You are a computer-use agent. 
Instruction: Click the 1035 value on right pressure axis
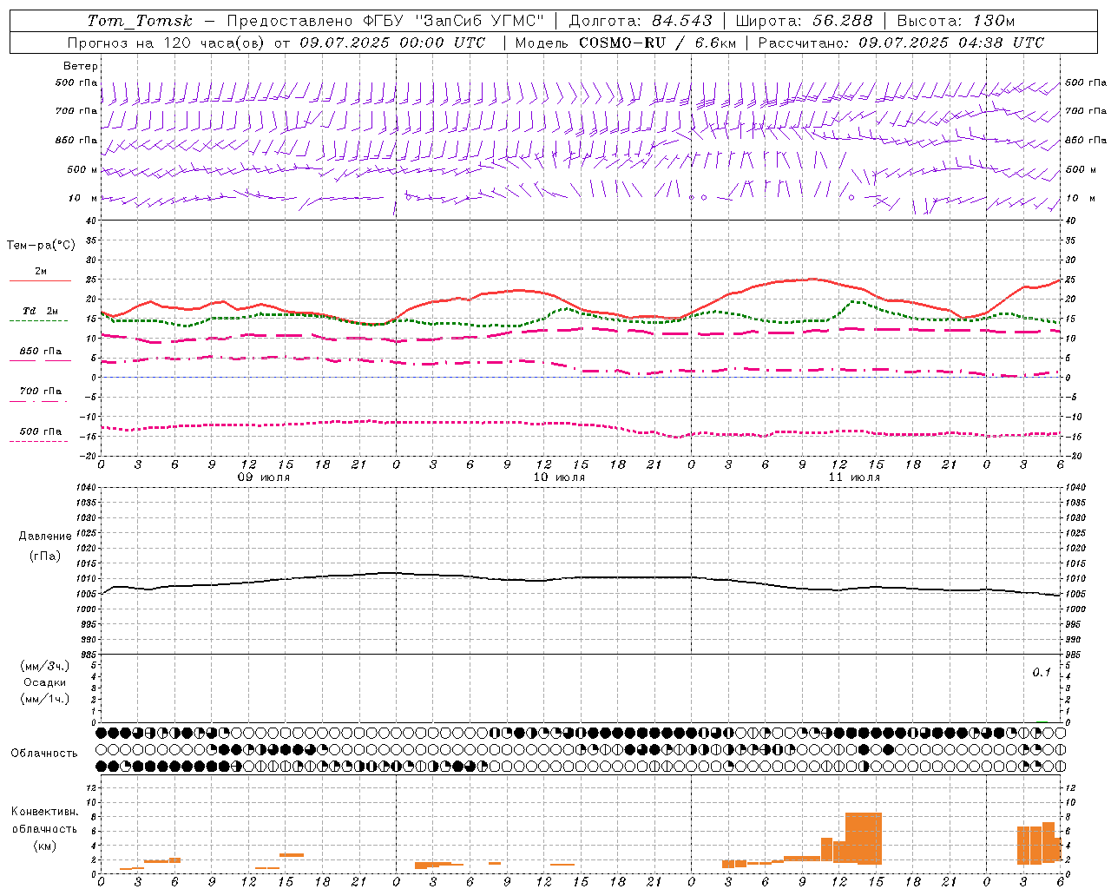click(1075, 503)
